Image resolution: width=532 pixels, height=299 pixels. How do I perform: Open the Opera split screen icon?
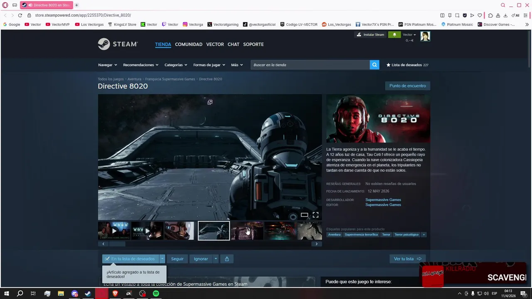pos(442,15)
